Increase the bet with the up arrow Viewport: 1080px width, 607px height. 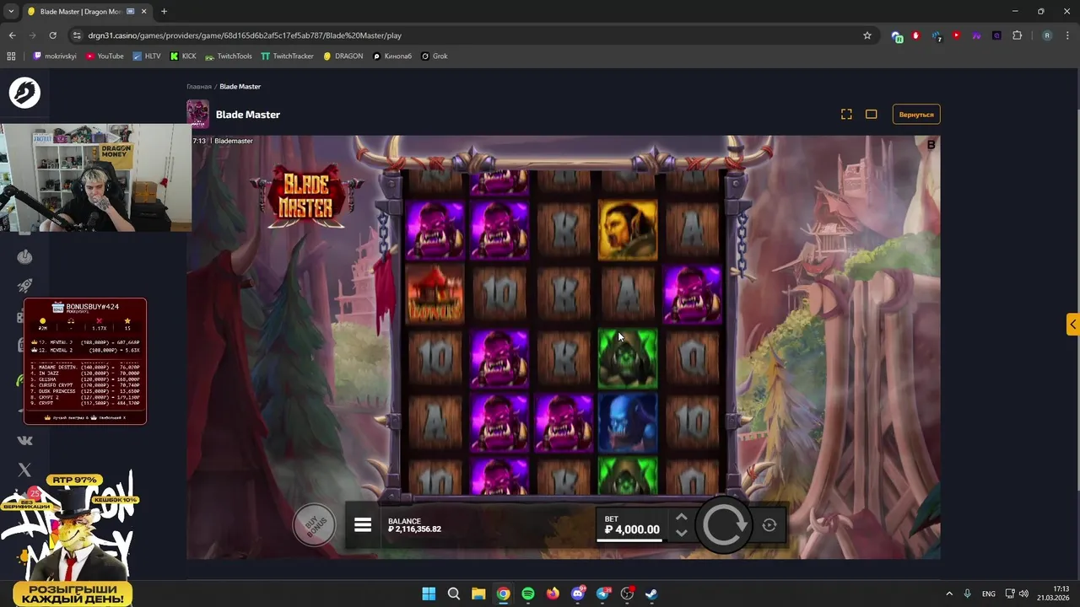coord(682,518)
